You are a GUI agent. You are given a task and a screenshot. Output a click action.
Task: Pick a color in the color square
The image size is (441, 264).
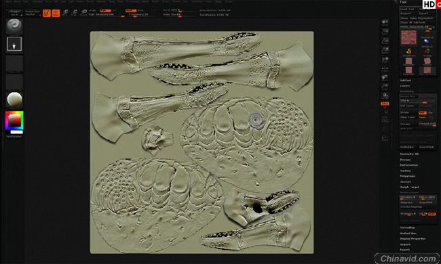tap(14, 120)
